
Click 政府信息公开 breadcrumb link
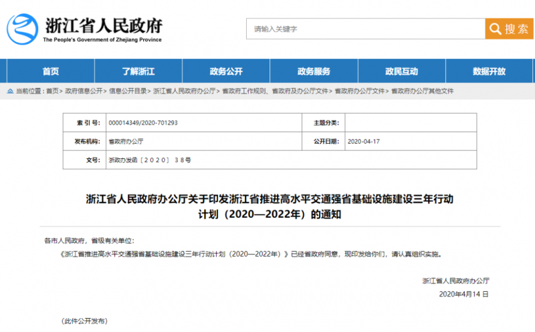point(84,91)
